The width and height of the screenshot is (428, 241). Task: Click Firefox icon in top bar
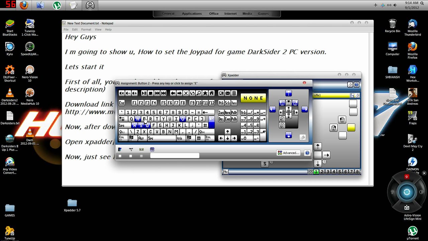24,5
